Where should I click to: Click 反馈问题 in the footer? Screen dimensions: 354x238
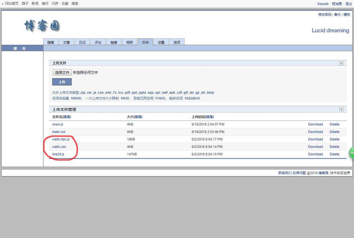(x=299, y=173)
